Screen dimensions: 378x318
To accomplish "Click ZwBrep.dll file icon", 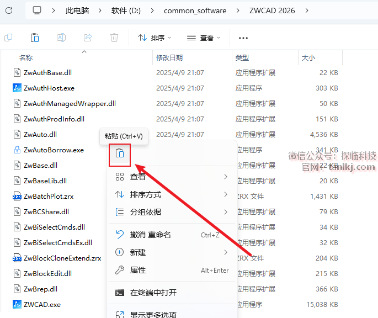I will (x=17, y=289).
